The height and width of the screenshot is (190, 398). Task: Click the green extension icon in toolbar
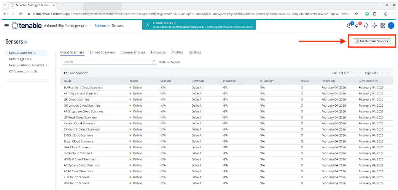[x=367, y=14]
